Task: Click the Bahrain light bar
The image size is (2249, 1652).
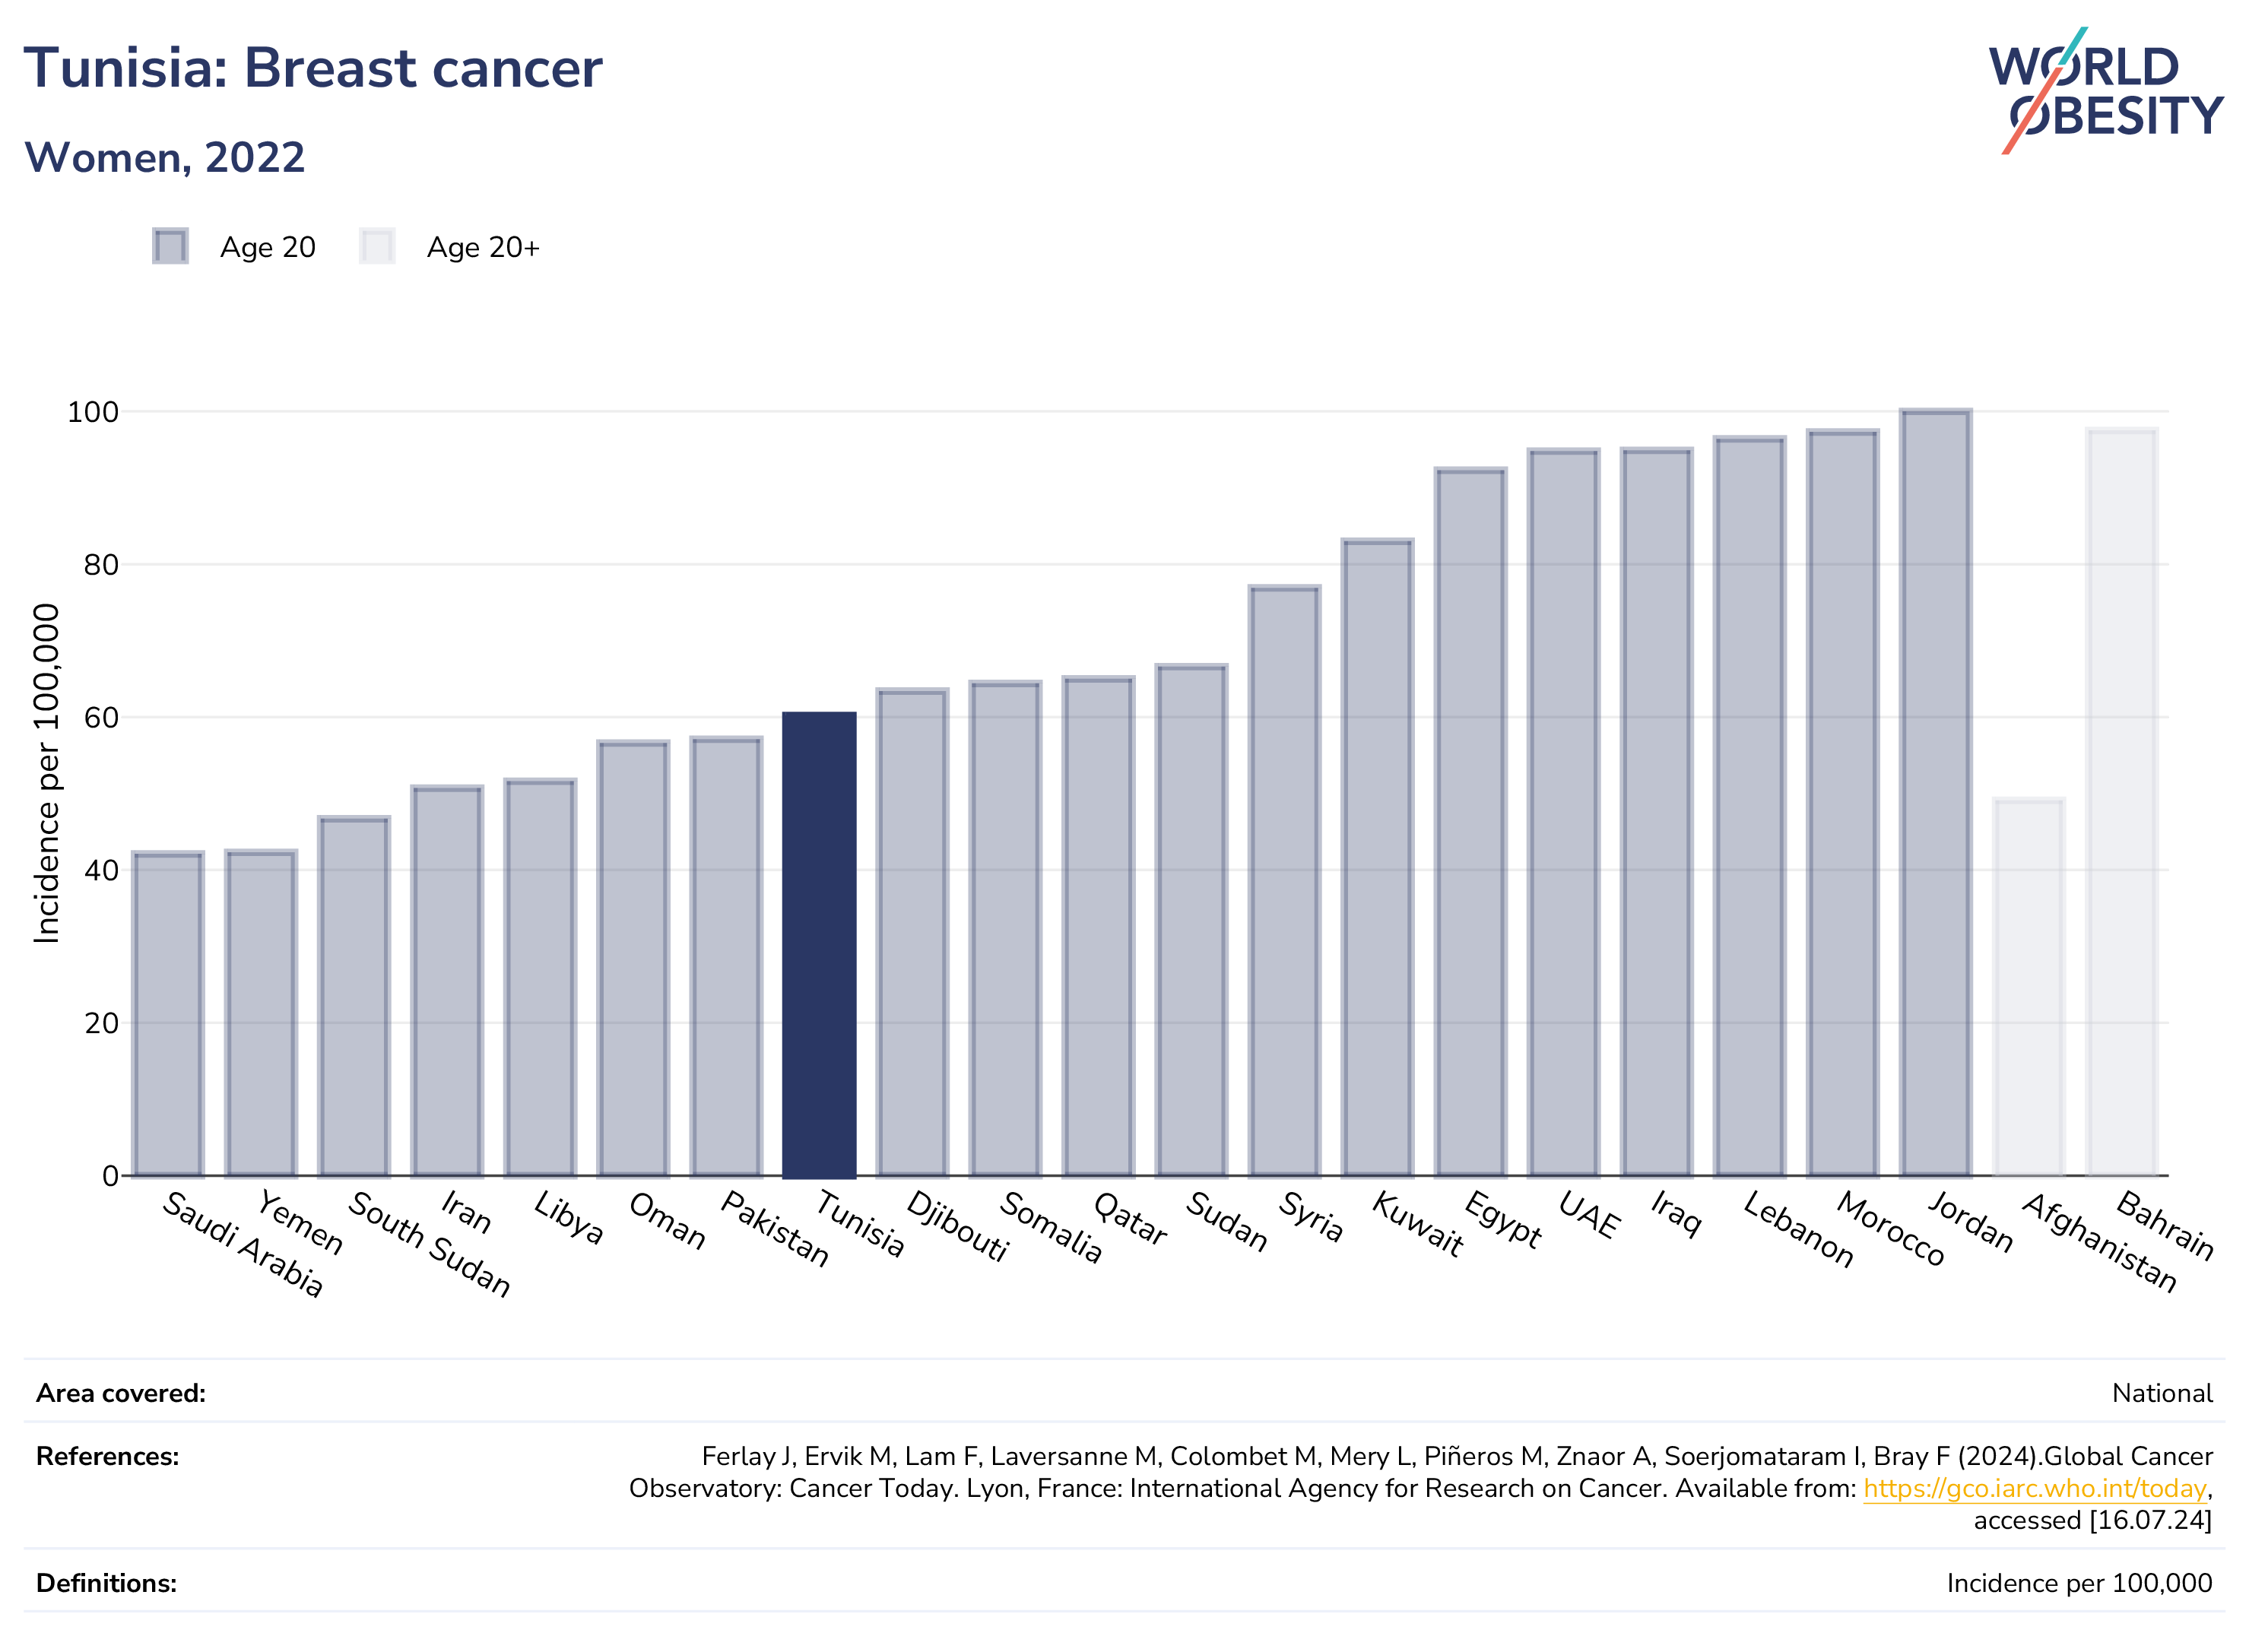Action: pyautogui.click(x=2122, y=802)
